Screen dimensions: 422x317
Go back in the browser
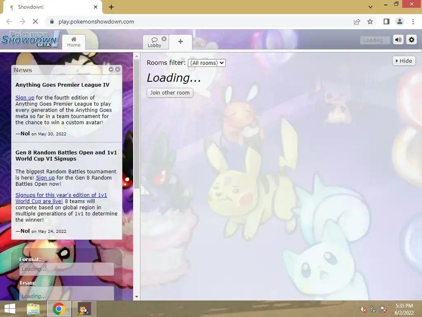9,21
